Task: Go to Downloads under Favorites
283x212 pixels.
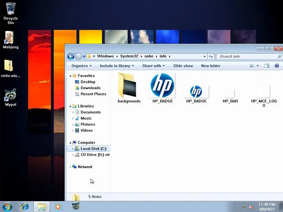Action: pyautogui.click(x=90, y=88)
